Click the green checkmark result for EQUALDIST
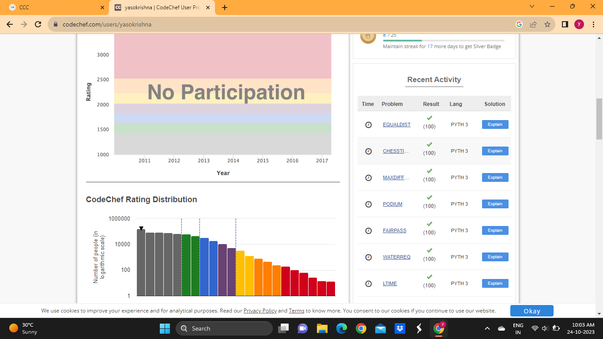The width and height of the screenshot is (603, 339). 430,118
